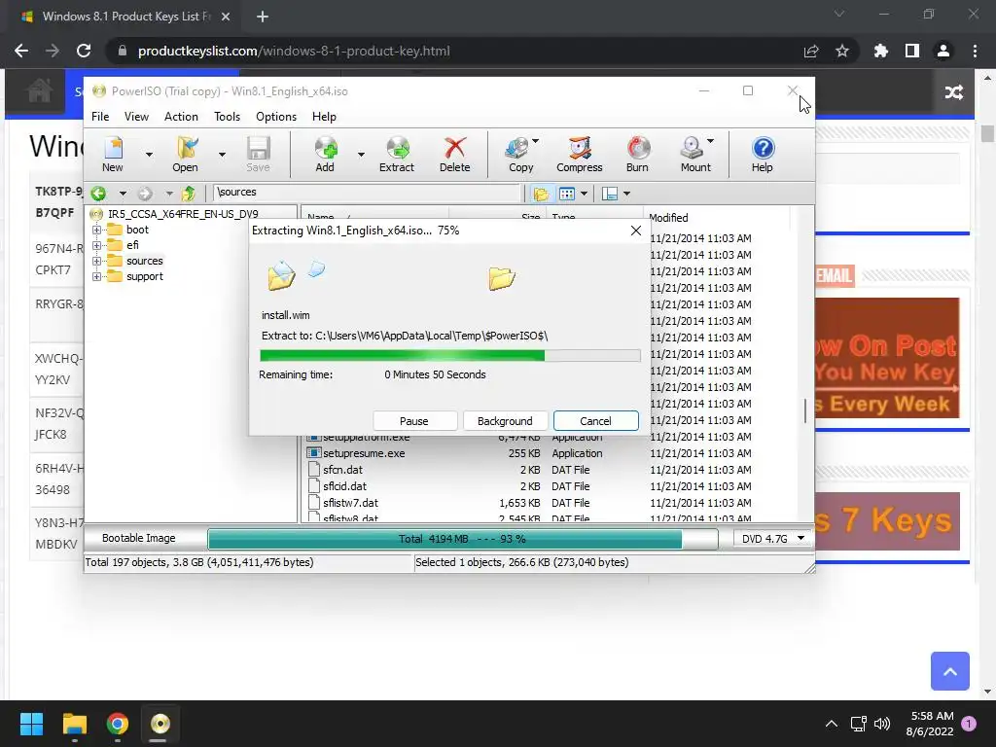This screenshot has height=747, width=996.
Task: Click the file list vertical scrollbar thumb
Action: click(x=805, y=411)
